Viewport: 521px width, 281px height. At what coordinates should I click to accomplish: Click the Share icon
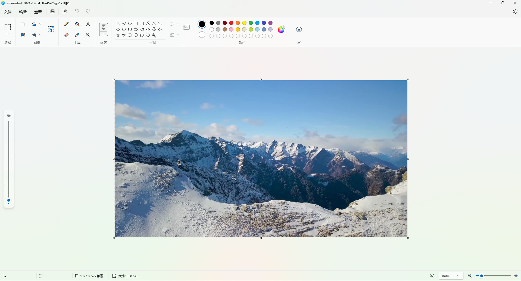click(65, 11)
